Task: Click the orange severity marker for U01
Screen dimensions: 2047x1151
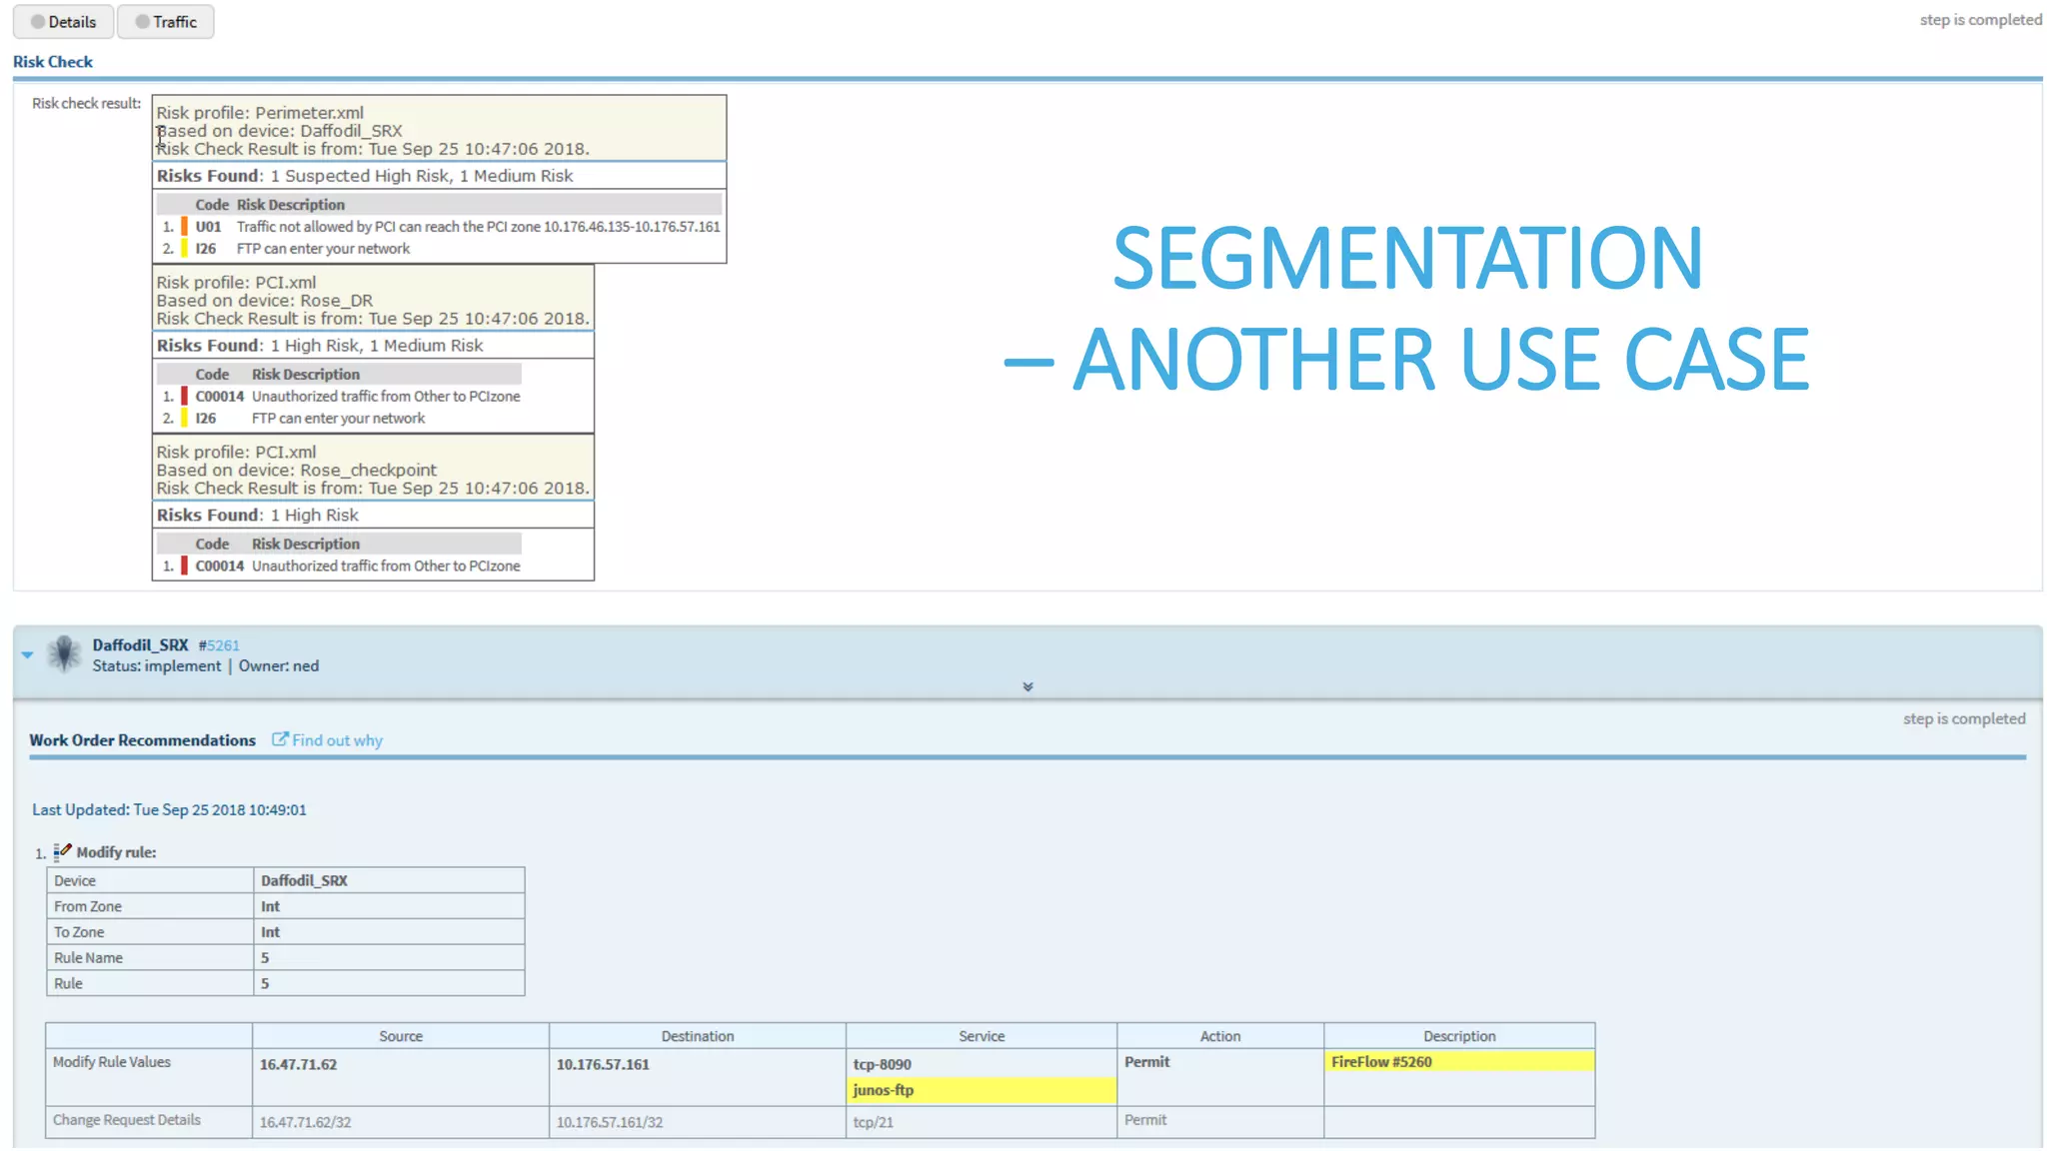Action: (184, 227)
